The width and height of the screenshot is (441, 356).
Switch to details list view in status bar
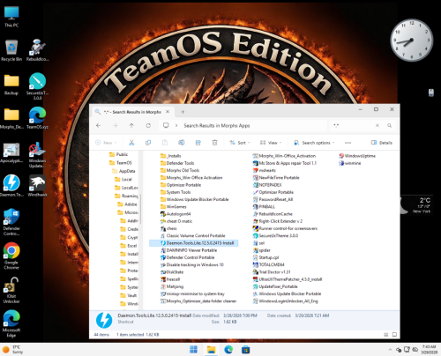(x=386, y=335)
